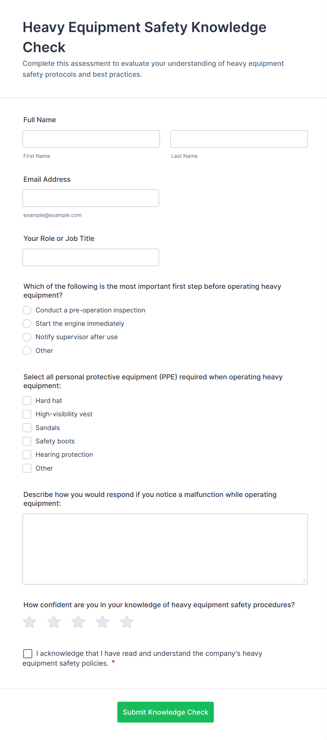Click the Email Address field
Screen dimensions: 327x740
point(91,198)
